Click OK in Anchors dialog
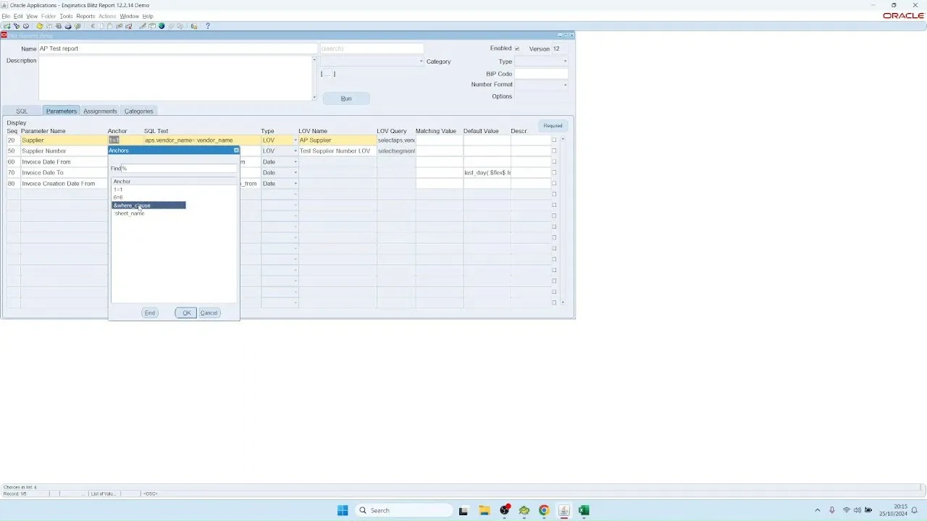The height and width of the screenshot is (521, 927). [x=186, y=313]
